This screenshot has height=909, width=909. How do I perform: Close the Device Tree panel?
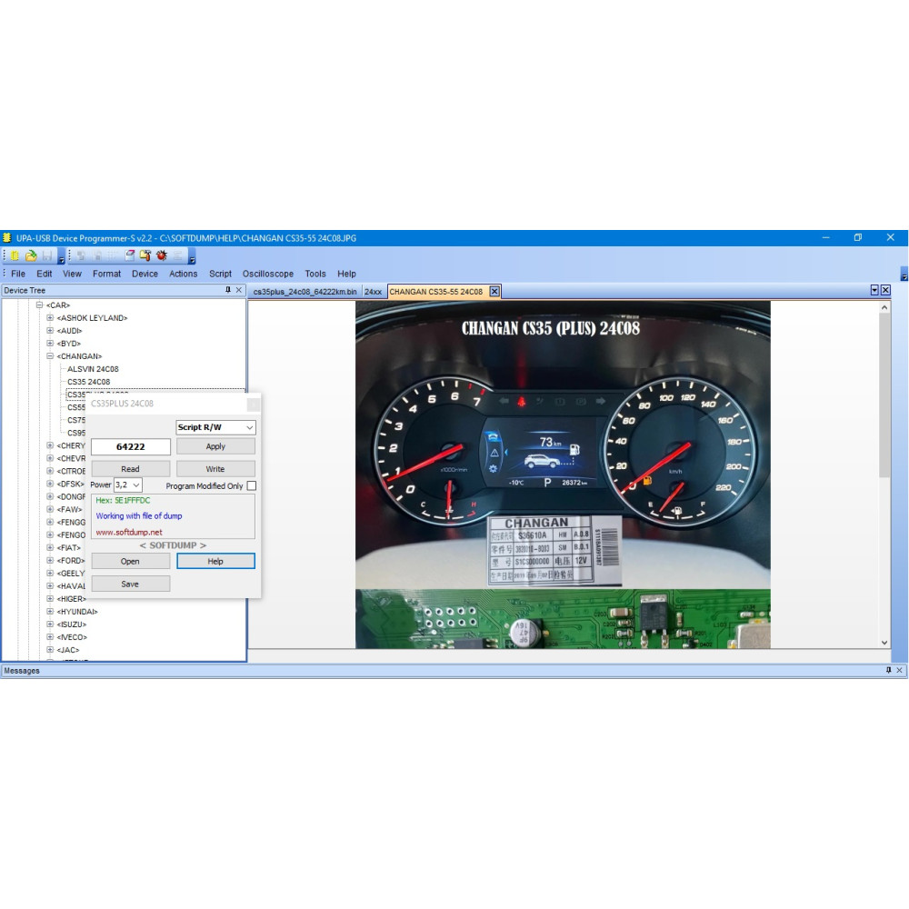[x=239, y=290]
